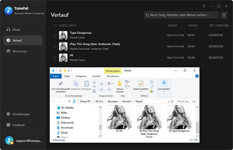
Task: Click the Kopieren icon in Explorer ribbon
Action: pyautogui.click(x=76, y=83)
